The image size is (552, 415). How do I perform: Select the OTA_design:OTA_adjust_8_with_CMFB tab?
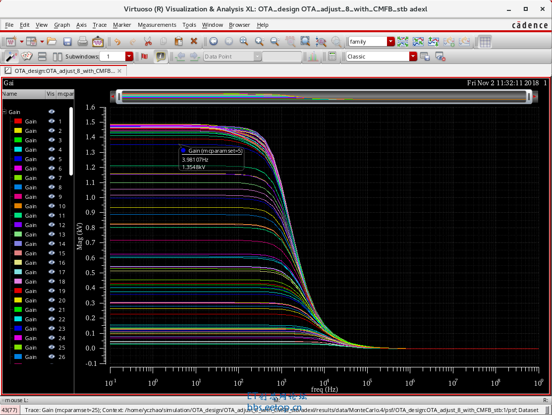(x=64, y=71)
